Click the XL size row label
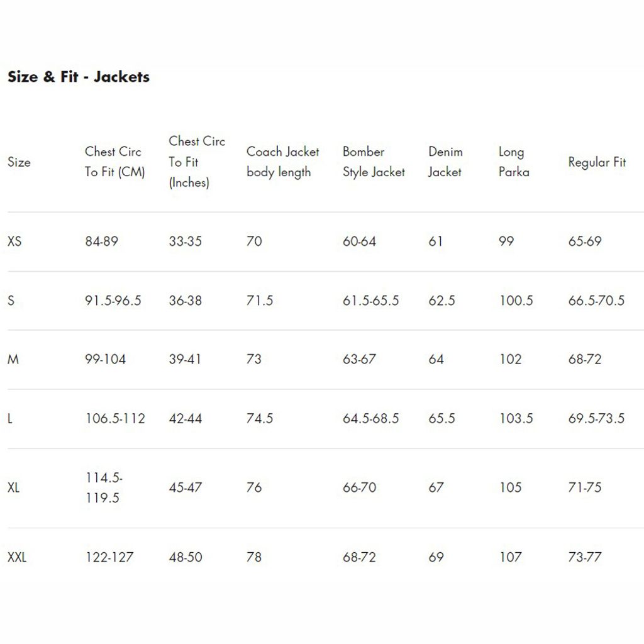Image resolution: width=644 pixels, height=644 pixels. coord(14,487)
